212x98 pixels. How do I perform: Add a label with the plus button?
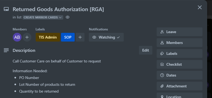(x=80, y=37)
